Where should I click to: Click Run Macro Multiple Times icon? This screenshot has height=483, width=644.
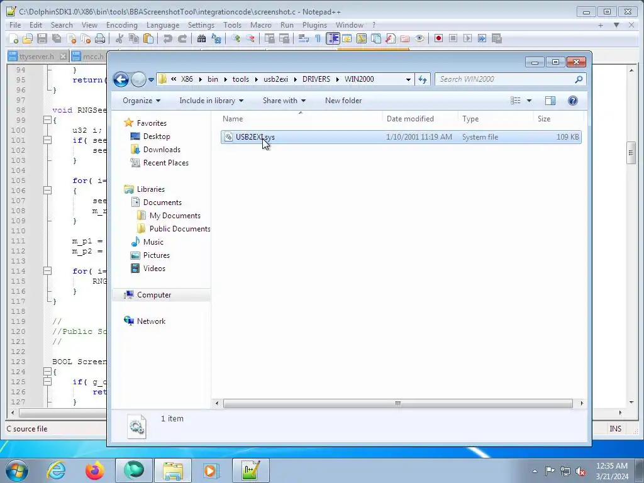(482, 38)
